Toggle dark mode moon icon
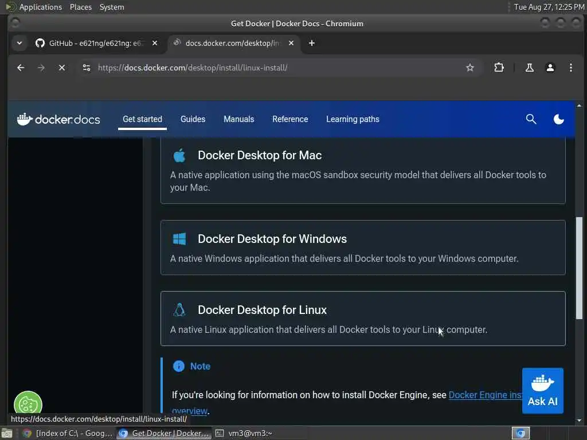Viewport: 587px width, 440px height. [558, 119]
